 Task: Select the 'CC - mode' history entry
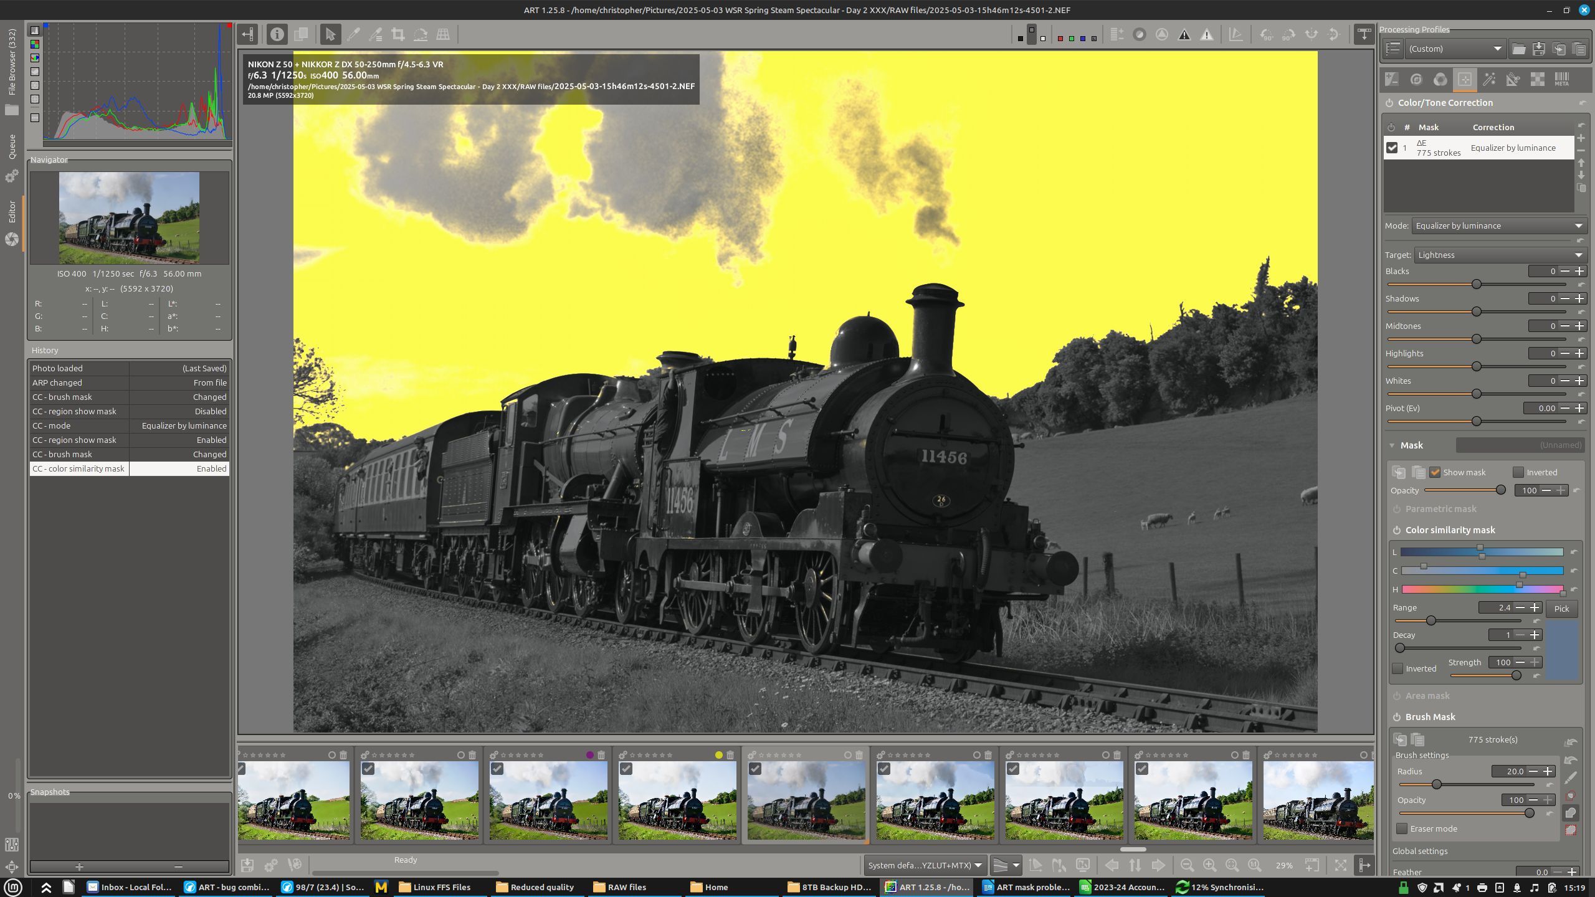pyautogui.click(x=130, y=425)
